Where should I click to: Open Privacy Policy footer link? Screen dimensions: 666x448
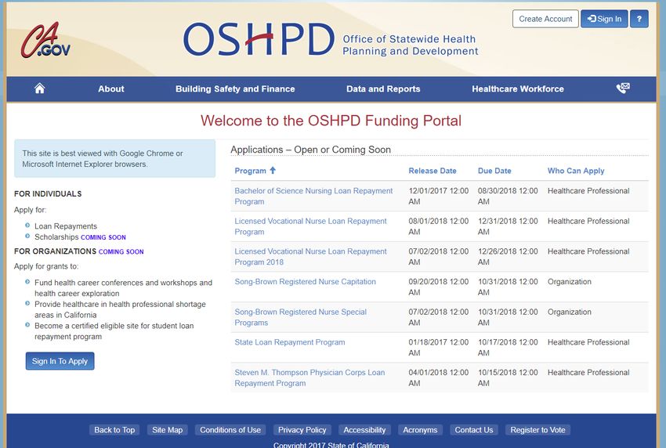pos(302,430)
